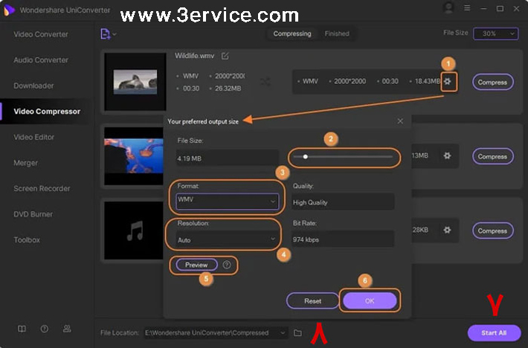Open settings gear for the second video
528x348 pixels.
(447, 156)
